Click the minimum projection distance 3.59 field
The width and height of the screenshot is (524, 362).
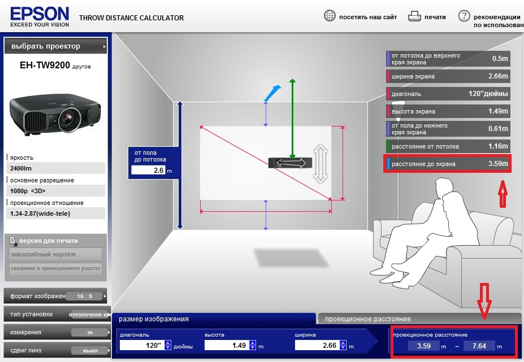pos(424,346)
